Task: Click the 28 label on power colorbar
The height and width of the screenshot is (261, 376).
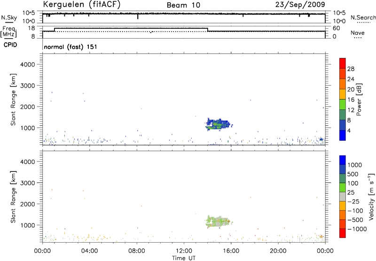Action: tap(351, 69)
